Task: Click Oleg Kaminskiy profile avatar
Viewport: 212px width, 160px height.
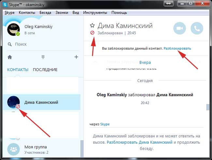Action: [x=13, y=30]
